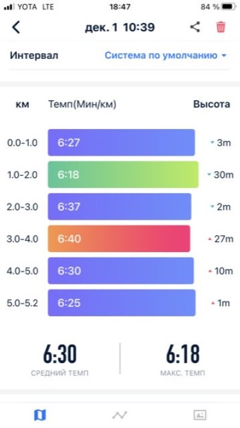Tap the red trash delete icon

(x=221, y=27)
